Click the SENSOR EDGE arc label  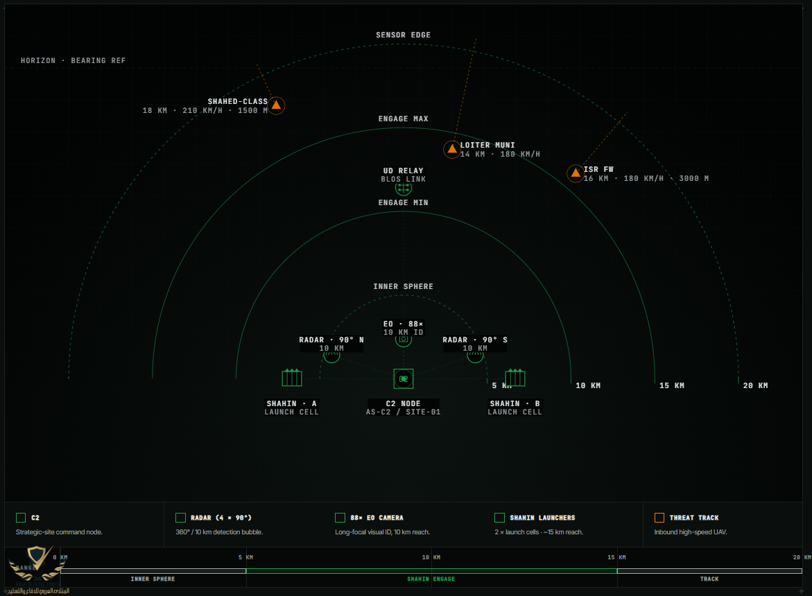click(404, 35)
